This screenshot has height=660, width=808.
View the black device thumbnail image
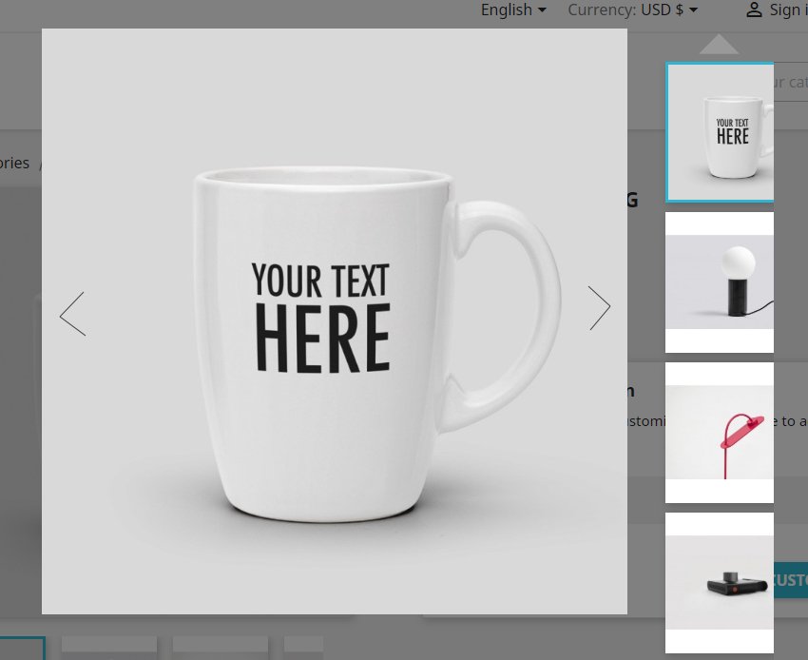(720, 582)
